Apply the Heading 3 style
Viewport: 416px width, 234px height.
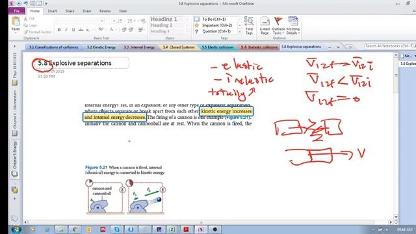(160, 31)
